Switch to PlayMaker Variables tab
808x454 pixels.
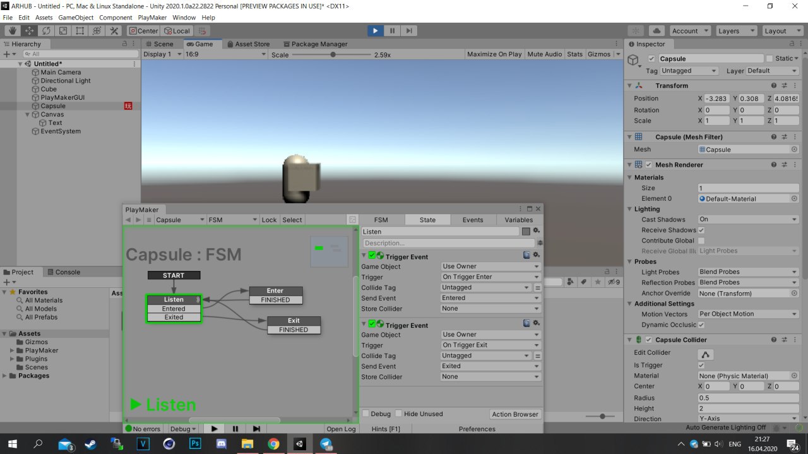(x=519, y=220)
